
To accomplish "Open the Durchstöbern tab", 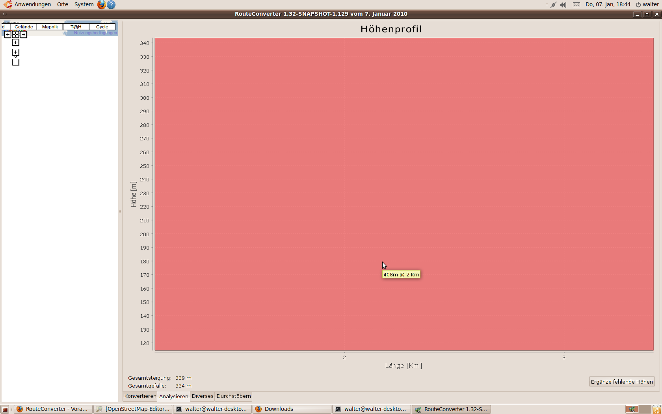I will point(234,396).
